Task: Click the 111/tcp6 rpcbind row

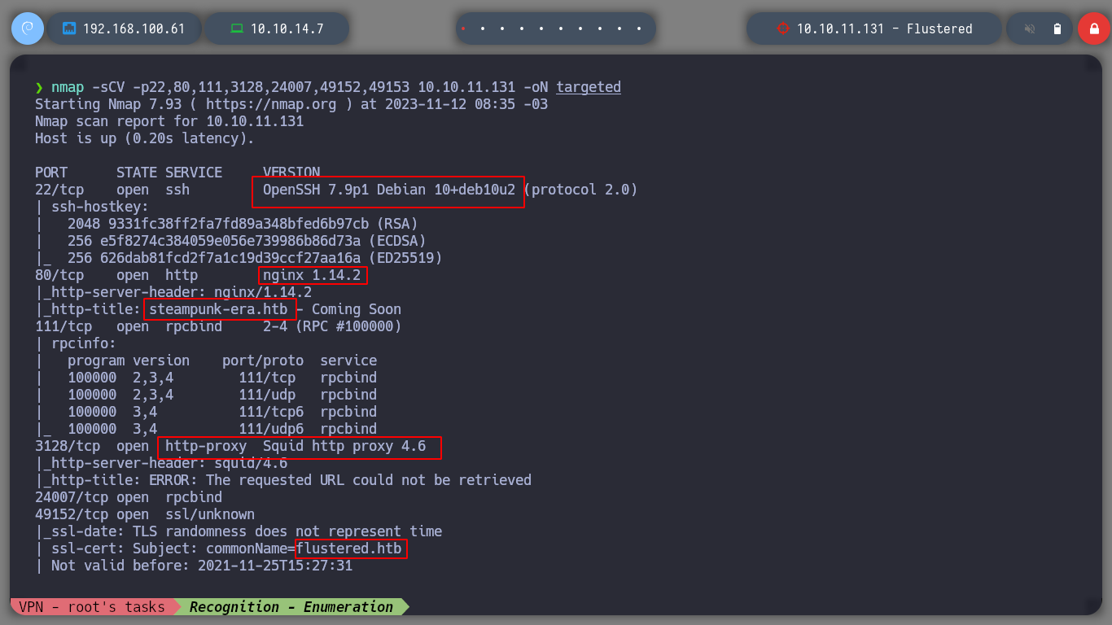Action: click(206, 412)
